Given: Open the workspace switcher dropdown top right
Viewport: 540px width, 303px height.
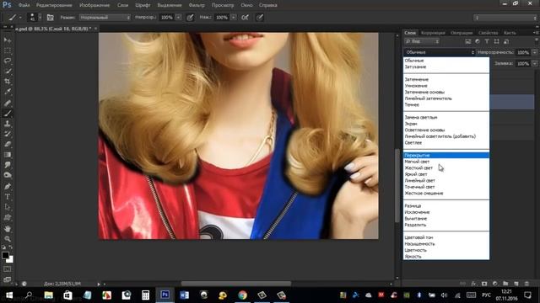Looking at the screenshot, I should pos(505,18).
